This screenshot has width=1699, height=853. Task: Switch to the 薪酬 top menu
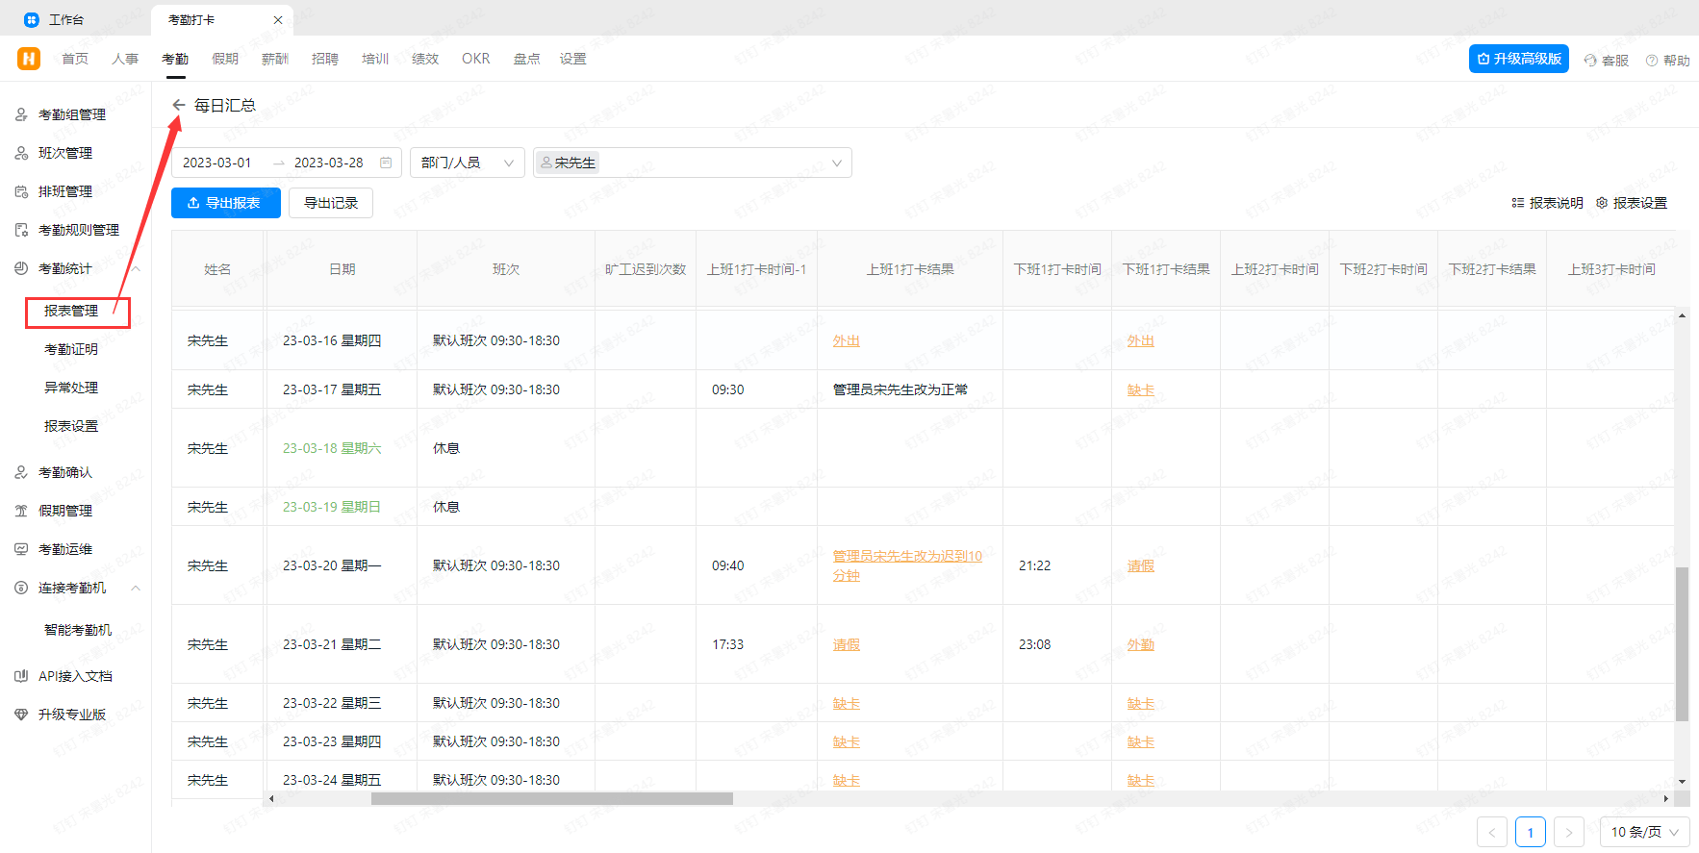tap(275, 59)
